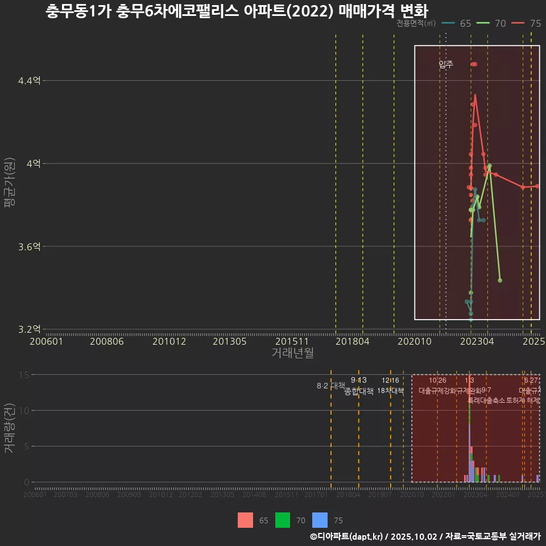The image size is (546, 546).
Task: Click the red 75 line legend marker
Action: pyautogui.click(x=519, y=23)
